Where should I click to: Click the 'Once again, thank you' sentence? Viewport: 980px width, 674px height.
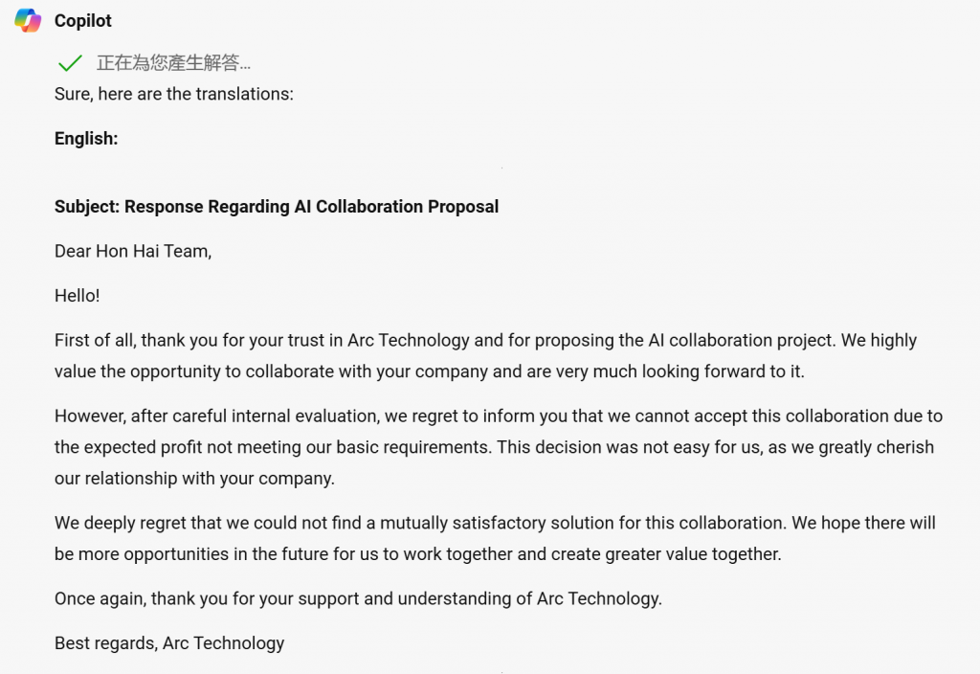(358, 598)
